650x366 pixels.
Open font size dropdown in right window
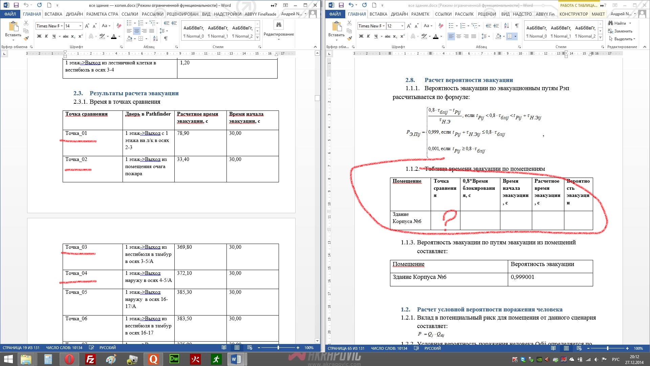[402, 26]
